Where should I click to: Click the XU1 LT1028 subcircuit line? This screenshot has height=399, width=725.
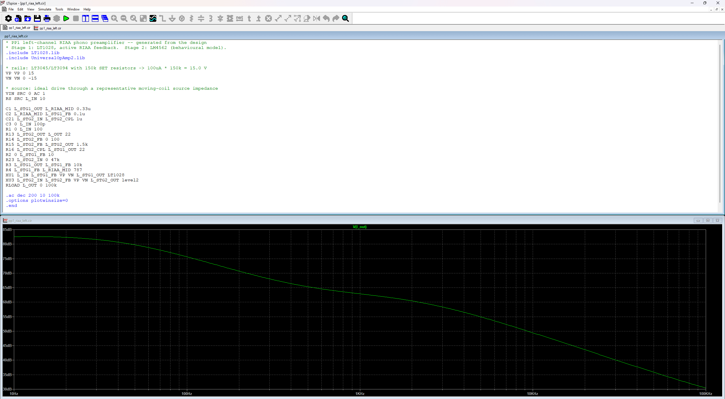point(65,175)
